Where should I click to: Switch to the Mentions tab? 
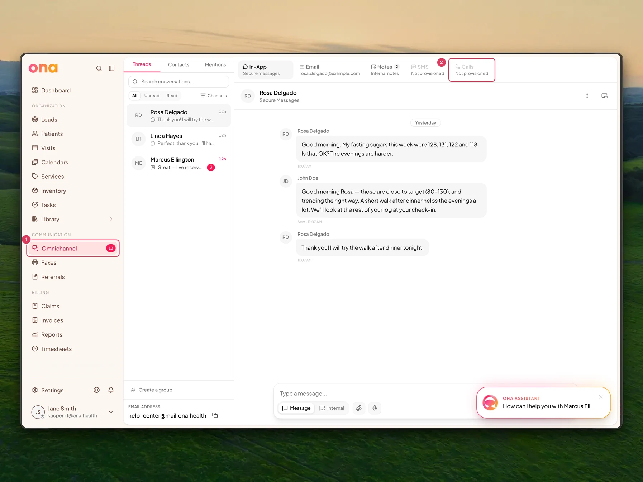pos(215,64)
